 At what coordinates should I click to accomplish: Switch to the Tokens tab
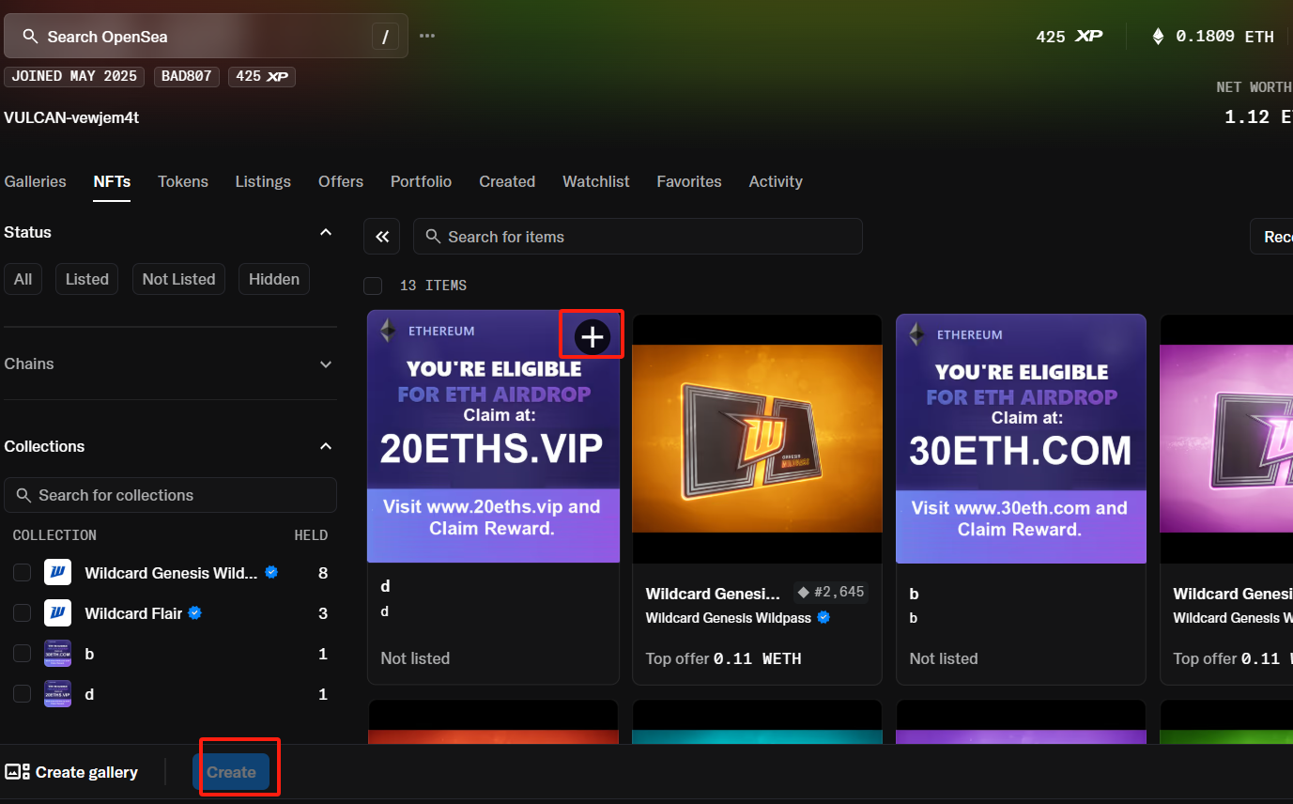[183, 181]
